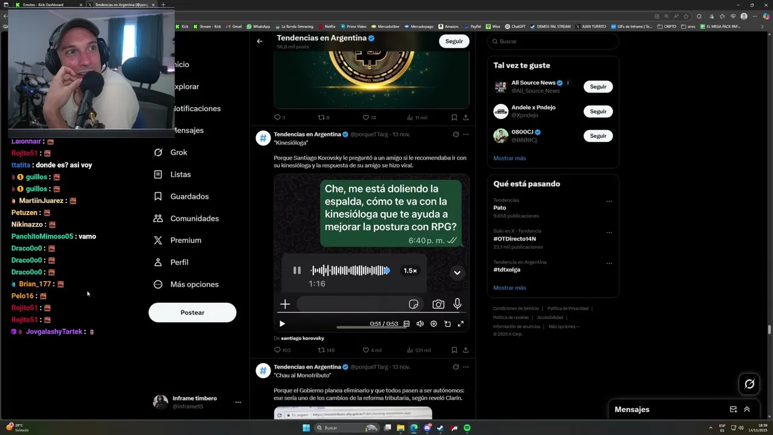
Task: Open options for Pato trend
Action: [x=609, y=201]
